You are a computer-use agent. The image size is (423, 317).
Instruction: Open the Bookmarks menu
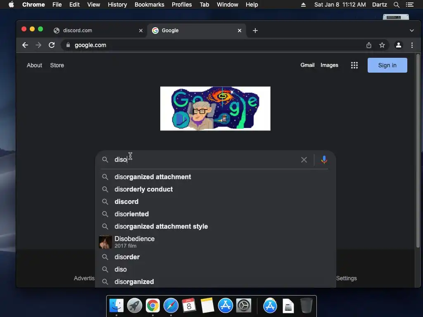click(x=150, y=5)
